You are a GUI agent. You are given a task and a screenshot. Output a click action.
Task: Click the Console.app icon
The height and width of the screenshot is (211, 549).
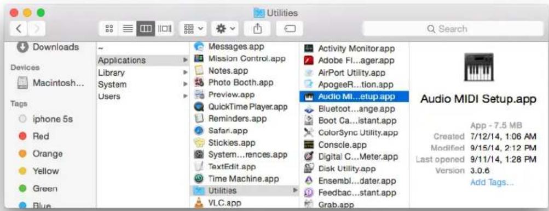tap(309, 144)
